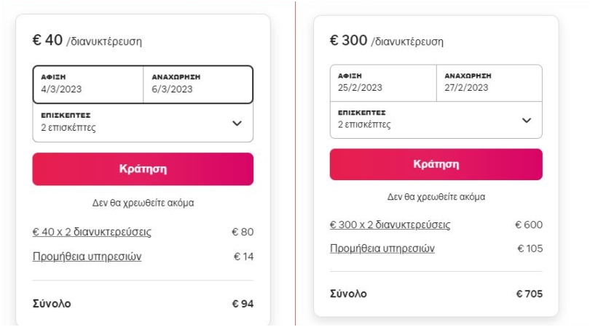Click 'Δεν θα χρεωθείτε ακόμα' in €40 card
590x327 pixels.
click(x=143, y=203)
